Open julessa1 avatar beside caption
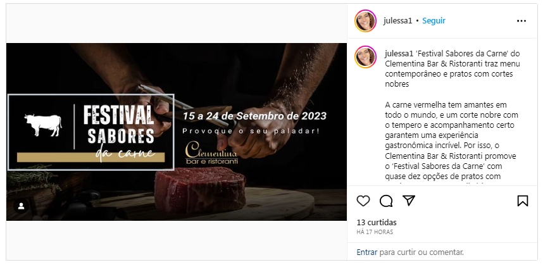The width and height of the screenshot is (550, 267). click(x=365, y=56)
